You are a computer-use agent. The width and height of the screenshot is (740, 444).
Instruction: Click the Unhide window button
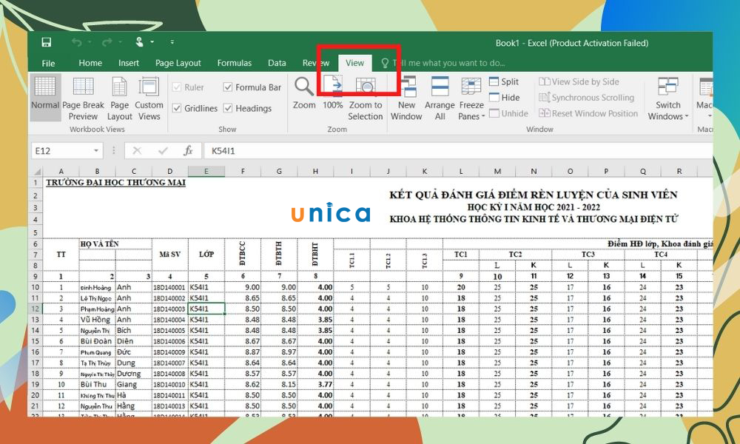coord(509,114)
